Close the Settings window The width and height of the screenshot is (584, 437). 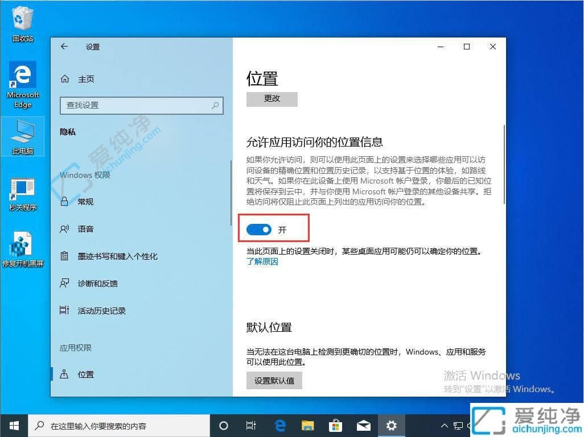493,47
